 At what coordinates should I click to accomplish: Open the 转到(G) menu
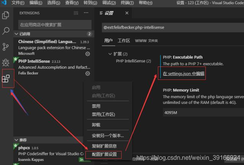(x=90, y=3)
